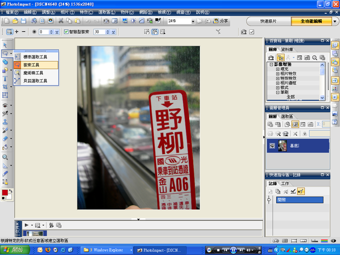Click the soft edge field showing 0

[44, 32]
